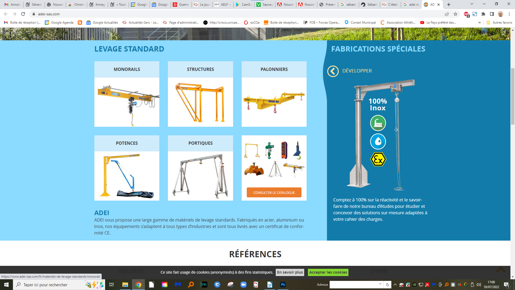The image size is (515, 290).
Task: Open the Portiques product card
Action: point(200,168)
